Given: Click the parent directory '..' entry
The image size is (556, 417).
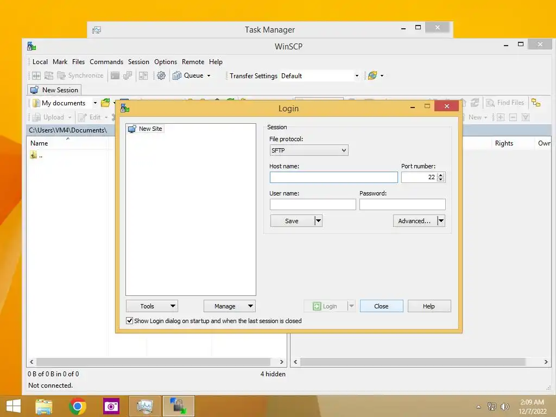Looking at the screenshot, I should tap(36, 155).
